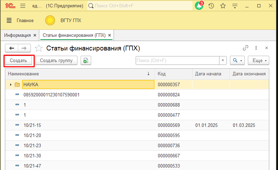Viewport: 278px width, 170px height.
Task: Click the 1C hamburger main menu icon
Action: 23,6
